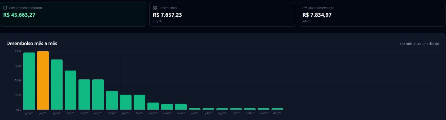This screenshot has width=446, height=120.
Task: Select the abr/27 bar in the chart
Action: [167, 107]
